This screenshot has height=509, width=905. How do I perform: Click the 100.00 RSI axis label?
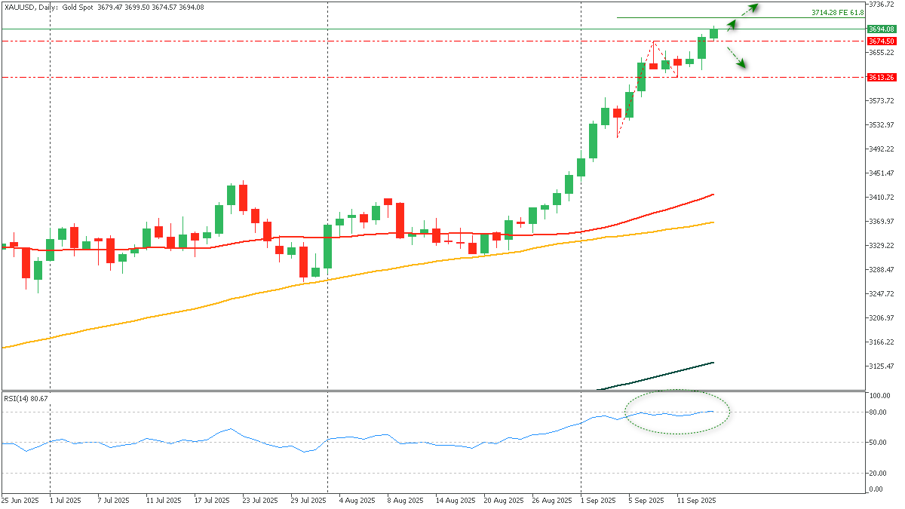click(879, 395)
